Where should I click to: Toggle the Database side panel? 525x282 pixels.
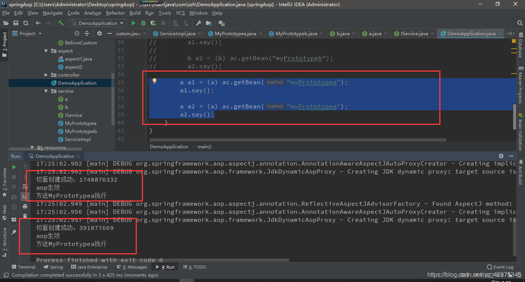[x=520, y=46]
